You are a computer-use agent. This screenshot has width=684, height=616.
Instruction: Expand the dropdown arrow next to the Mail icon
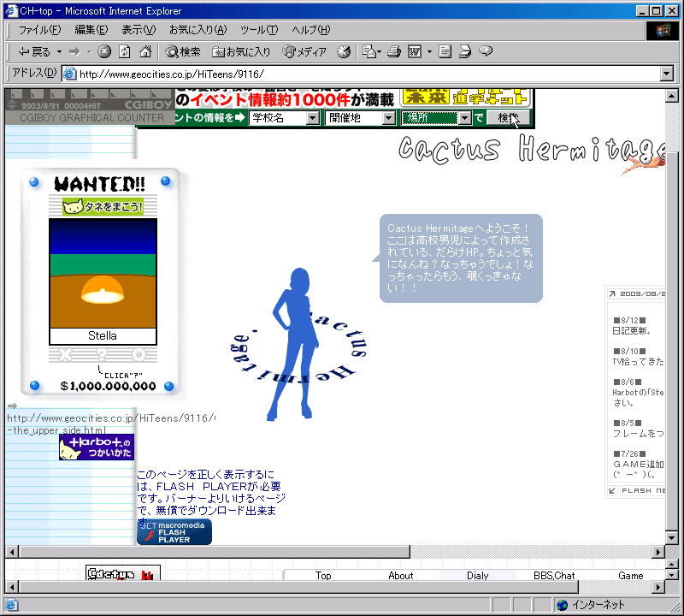(379, 52)
